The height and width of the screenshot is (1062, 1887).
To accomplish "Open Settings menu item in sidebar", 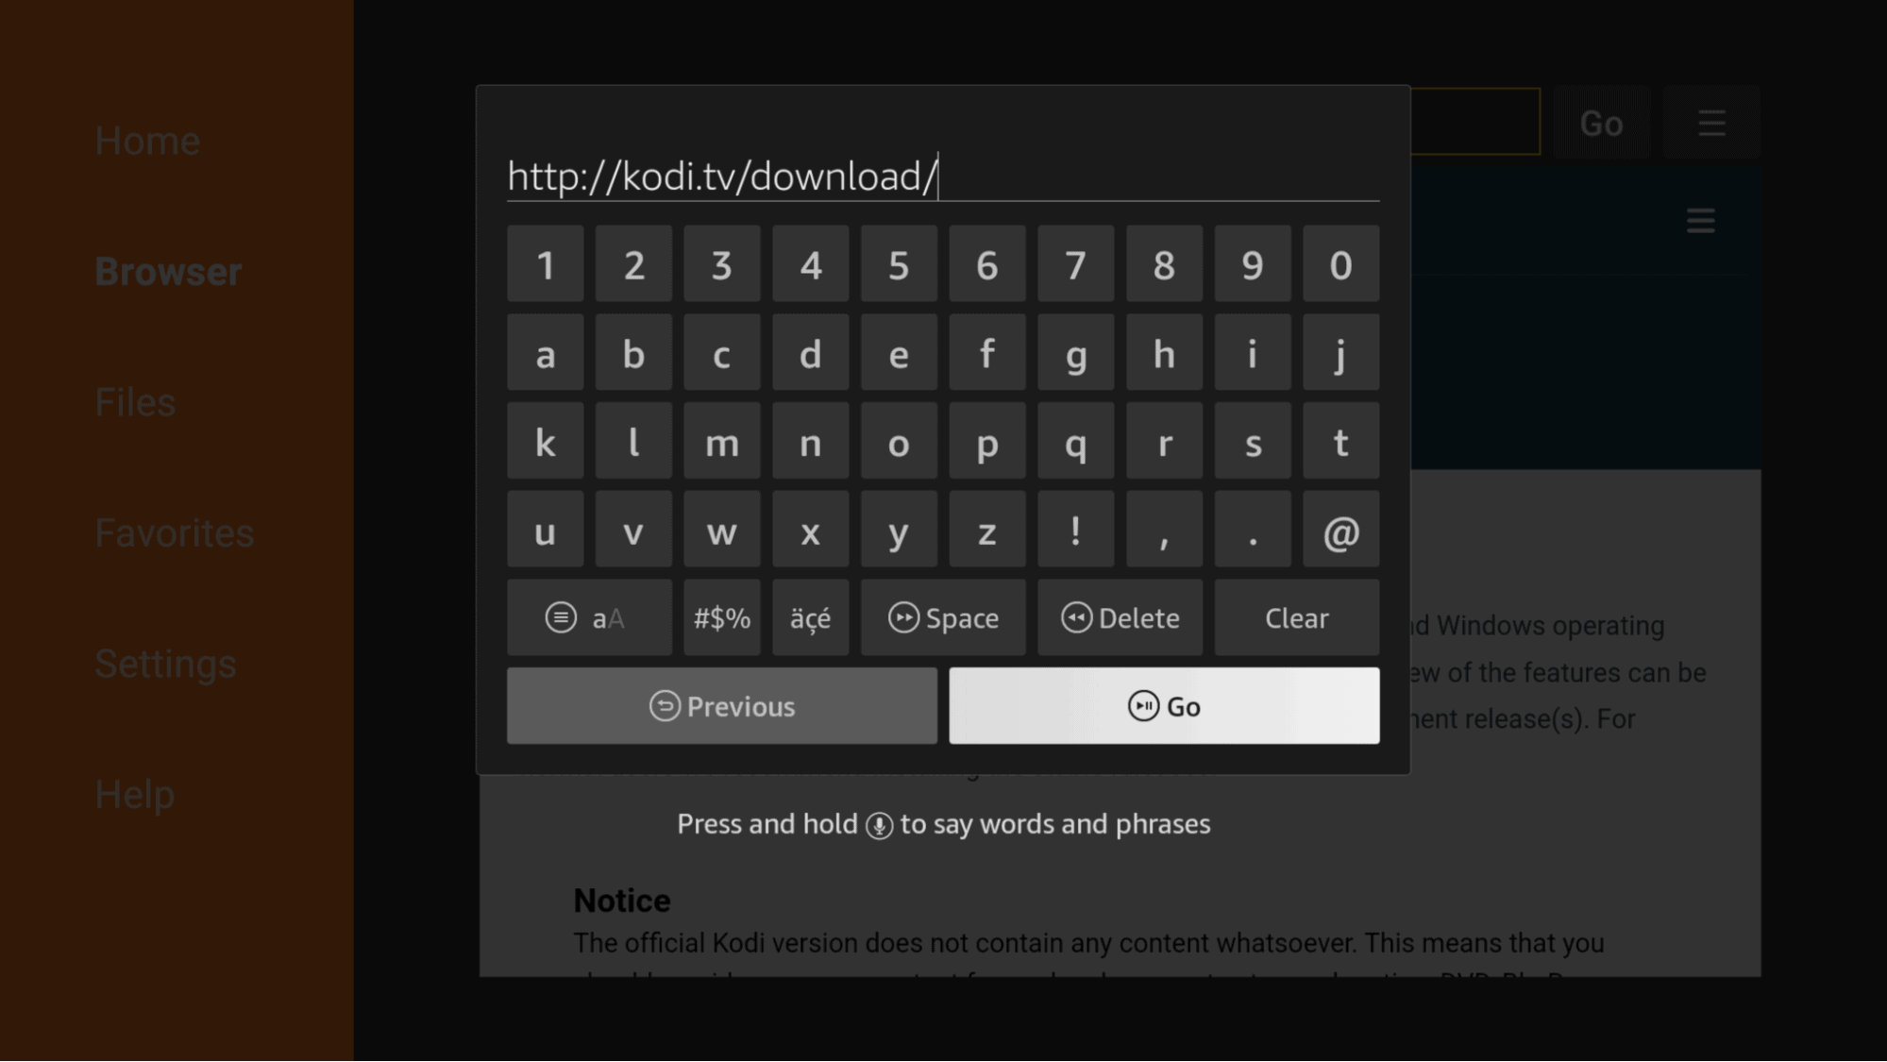I will (x=164, y=663).
